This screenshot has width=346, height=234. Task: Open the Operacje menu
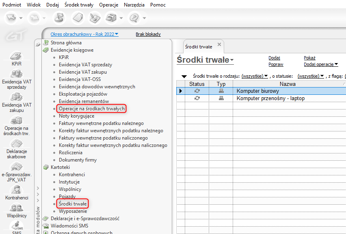[x=108, y=5]
